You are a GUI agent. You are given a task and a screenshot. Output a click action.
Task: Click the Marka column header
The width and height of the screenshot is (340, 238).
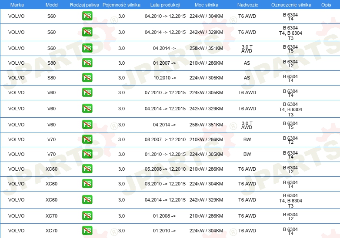point(17,5)
